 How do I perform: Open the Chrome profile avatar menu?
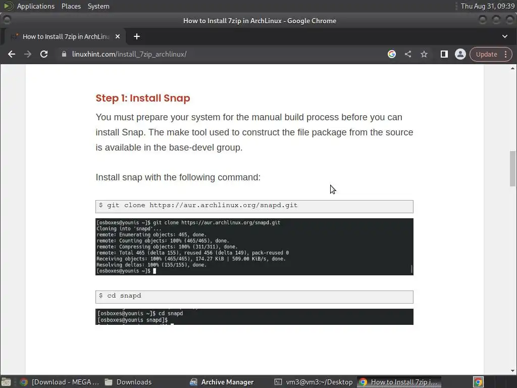[x=460, y=54]
